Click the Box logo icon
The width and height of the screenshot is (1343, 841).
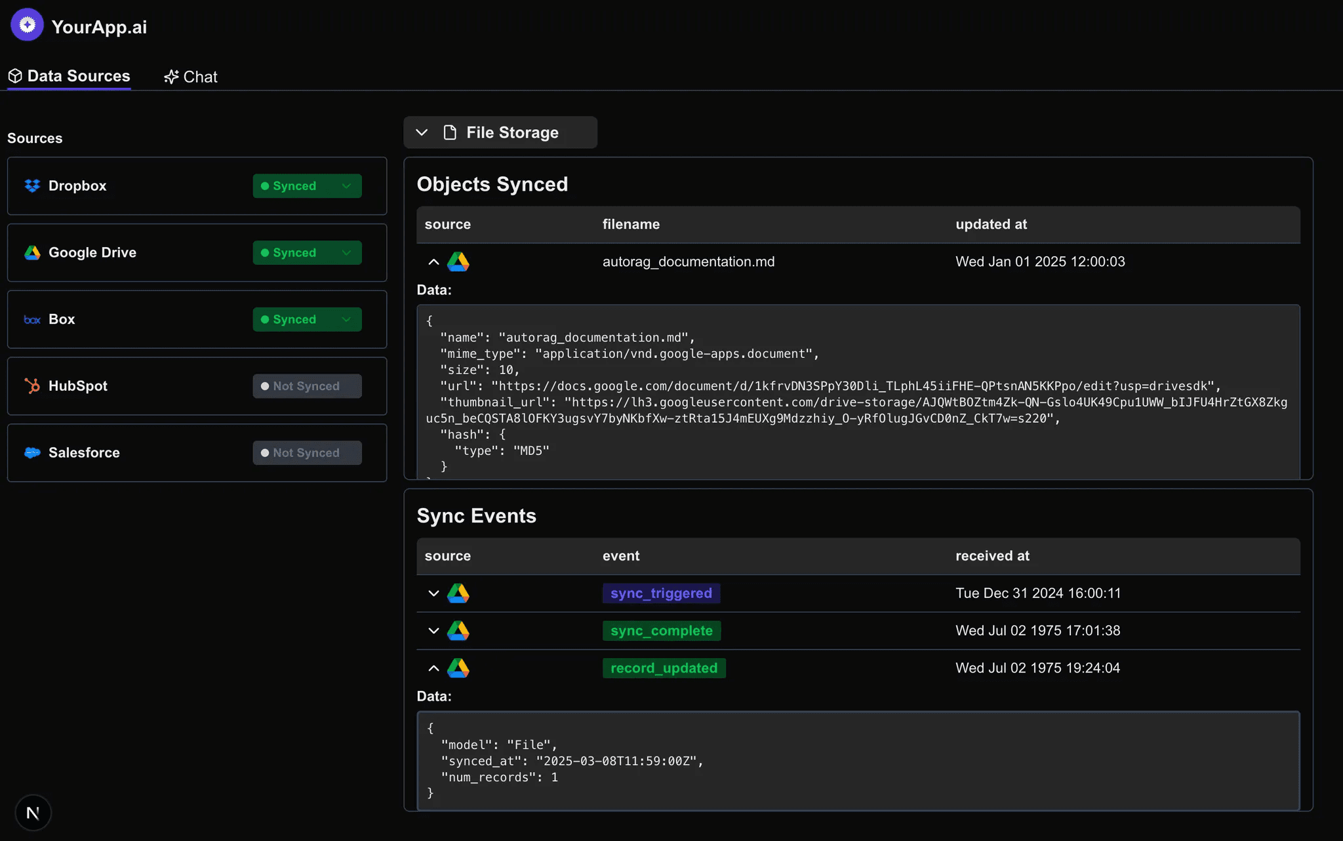tap(32, 320)
